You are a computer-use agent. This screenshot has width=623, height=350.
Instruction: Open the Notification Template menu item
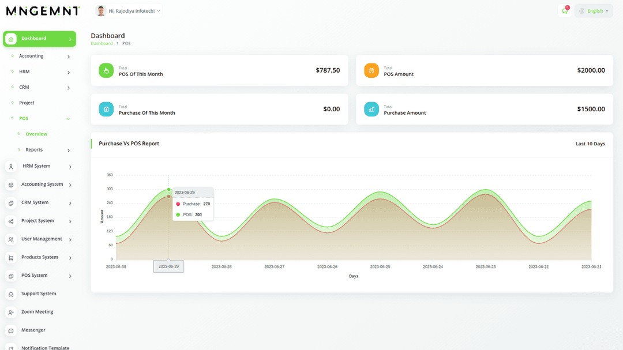point(45,348)
